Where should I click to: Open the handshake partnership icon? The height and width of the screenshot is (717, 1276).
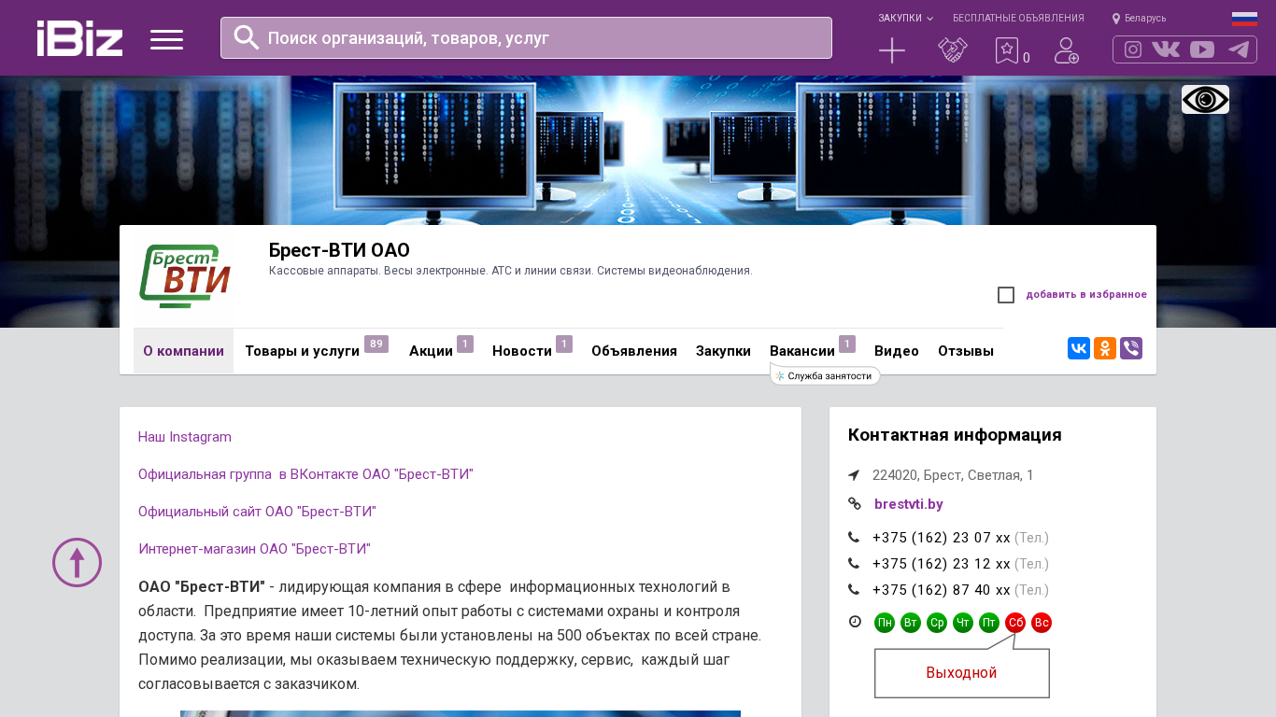point(953,50)
